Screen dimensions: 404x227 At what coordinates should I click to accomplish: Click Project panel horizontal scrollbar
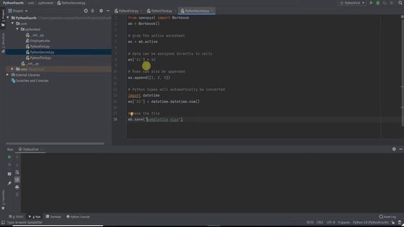click(55, 144)
